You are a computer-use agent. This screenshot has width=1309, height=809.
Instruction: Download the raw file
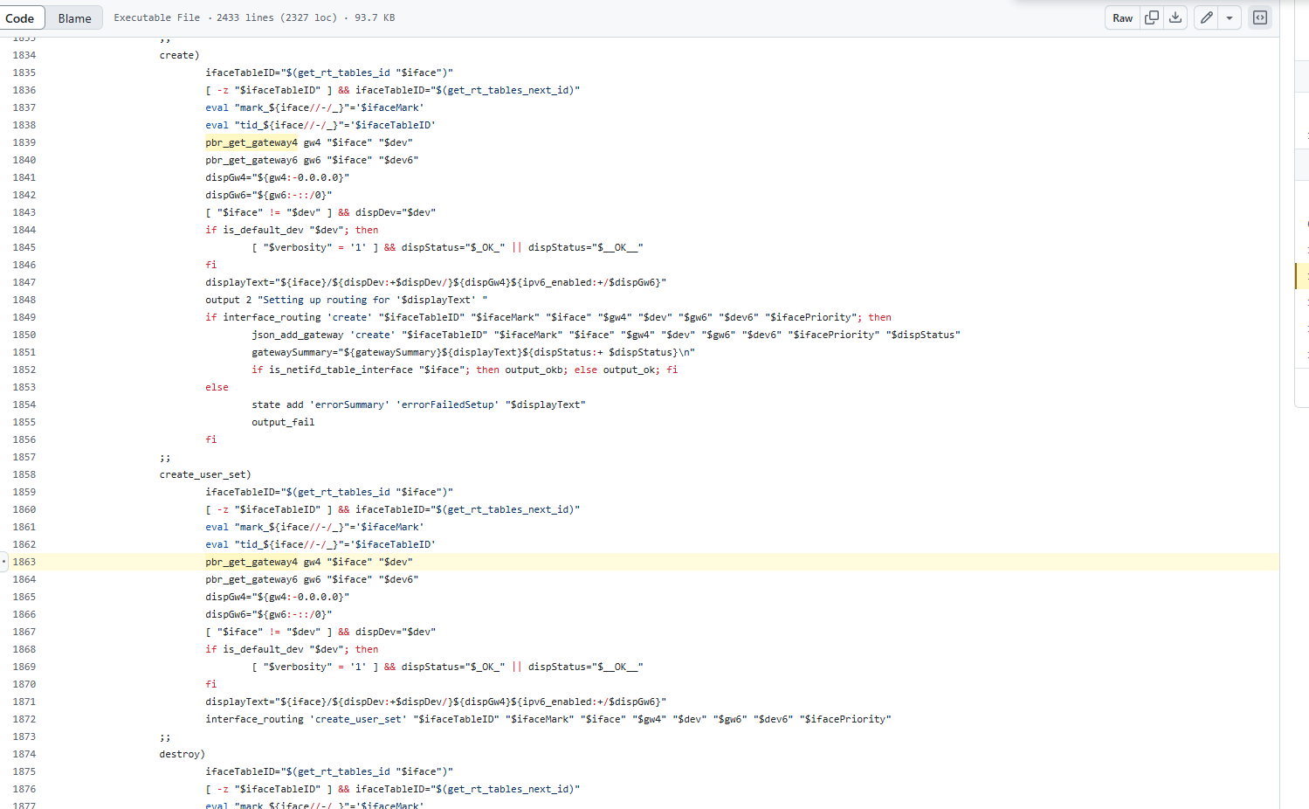click(1175, 17)
